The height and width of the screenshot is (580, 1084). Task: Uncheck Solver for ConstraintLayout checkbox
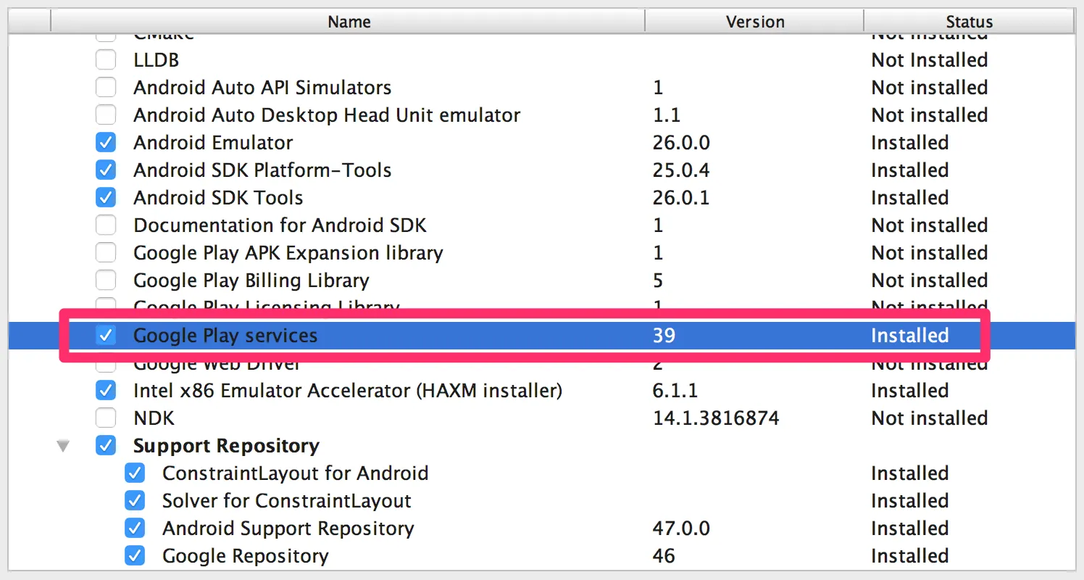(135, 501)
